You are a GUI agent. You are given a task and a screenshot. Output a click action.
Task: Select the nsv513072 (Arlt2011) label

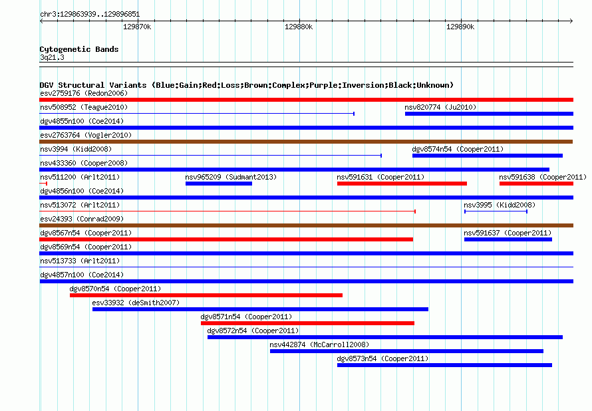(x=80, y=205)
